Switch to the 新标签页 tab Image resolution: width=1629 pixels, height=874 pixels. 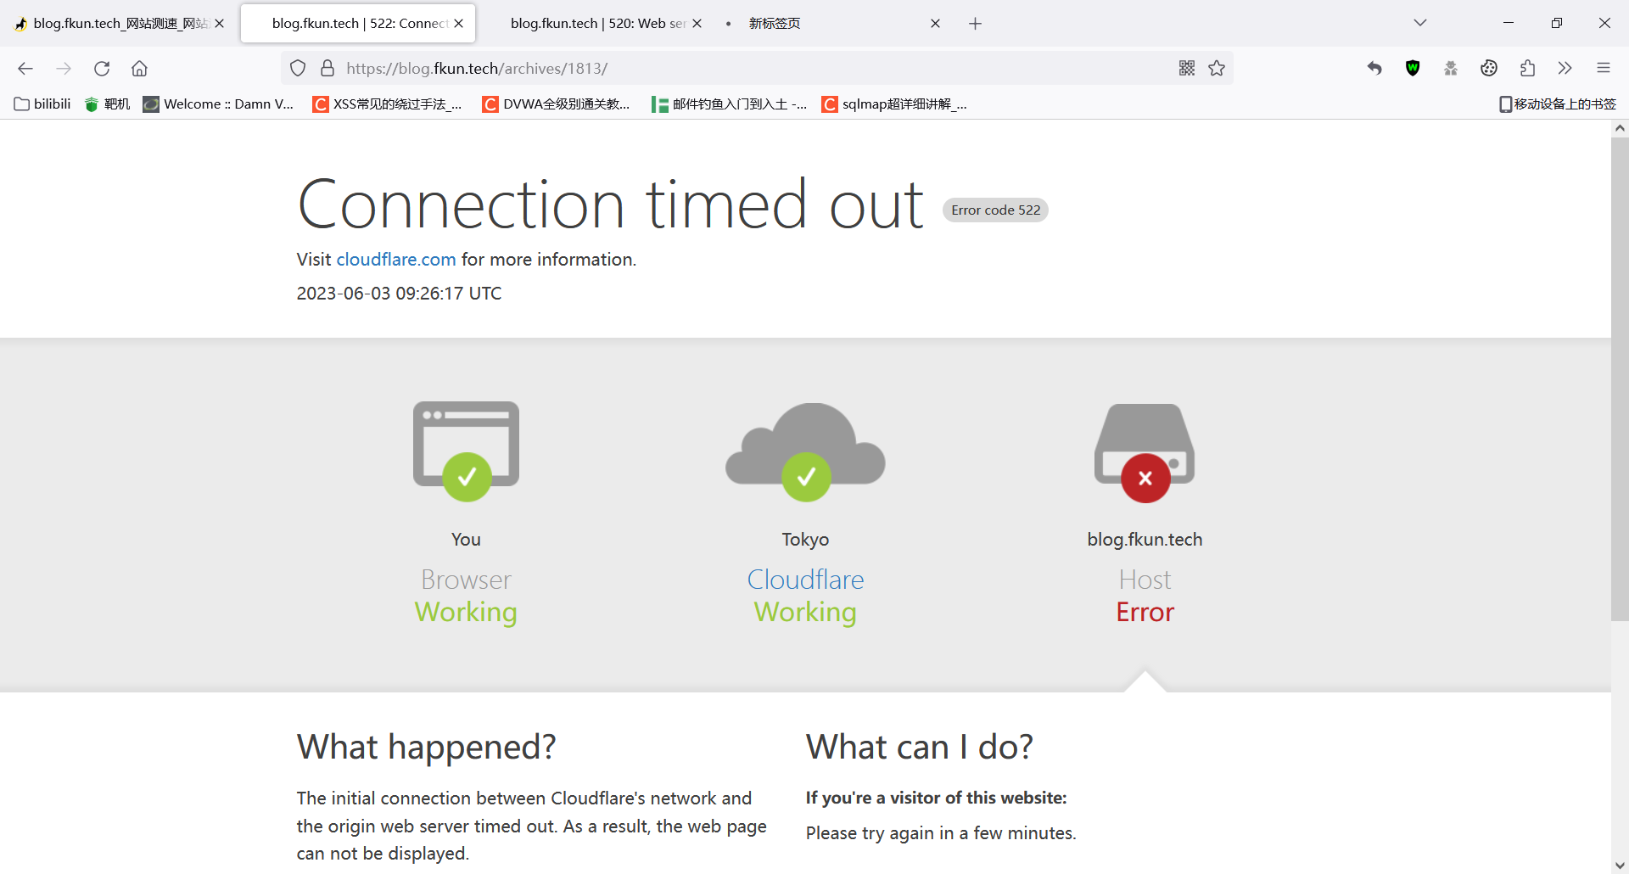tap(774, 24)
